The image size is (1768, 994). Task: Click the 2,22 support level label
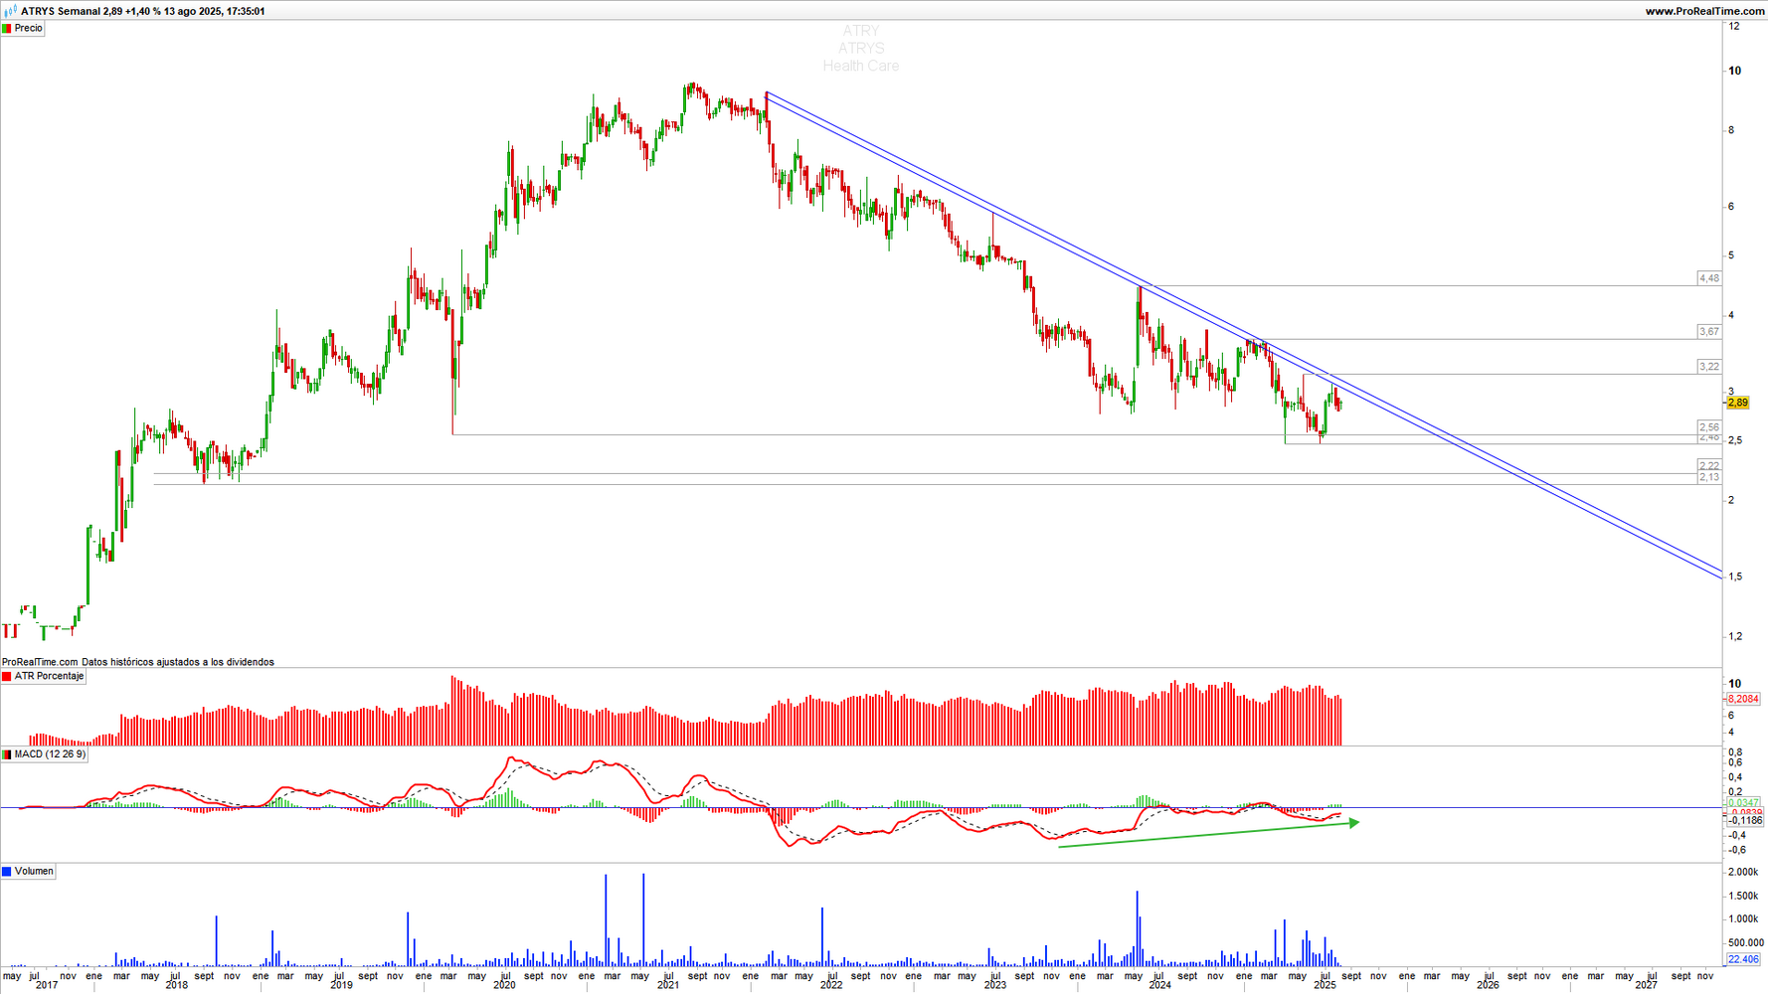pos(1709,466)
